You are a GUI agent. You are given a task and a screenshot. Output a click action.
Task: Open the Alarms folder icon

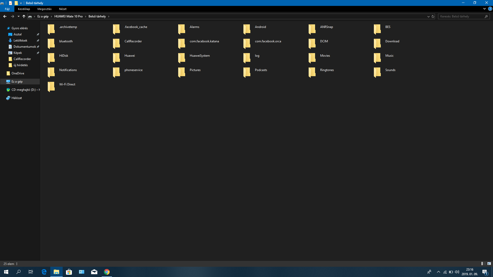[x=182, y=29]
